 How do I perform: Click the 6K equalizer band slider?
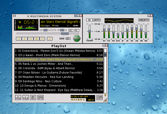pos(132,32)
